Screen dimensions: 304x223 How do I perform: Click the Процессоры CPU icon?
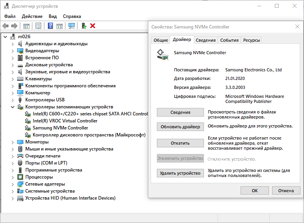[x=20, y=177]
